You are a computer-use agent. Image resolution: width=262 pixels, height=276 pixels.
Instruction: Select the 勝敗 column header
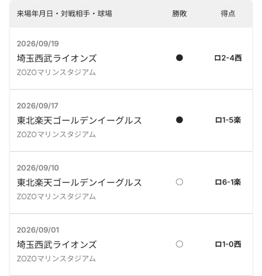[x=179, y=14]
